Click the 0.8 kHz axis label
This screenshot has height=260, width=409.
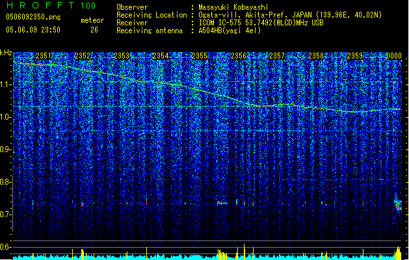[5, 182]
